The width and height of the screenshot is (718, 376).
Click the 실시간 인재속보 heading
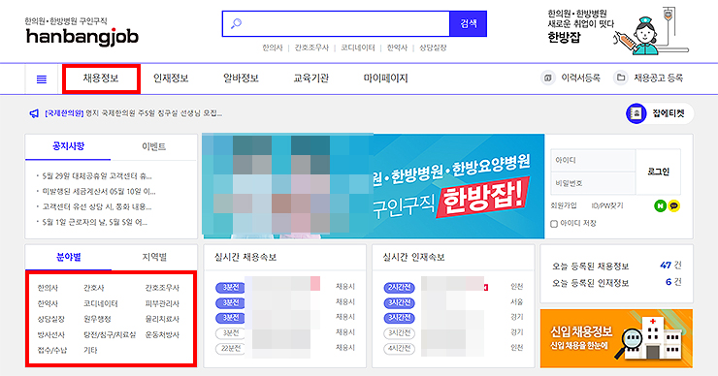pyautogui.click(x=414, y=258)
